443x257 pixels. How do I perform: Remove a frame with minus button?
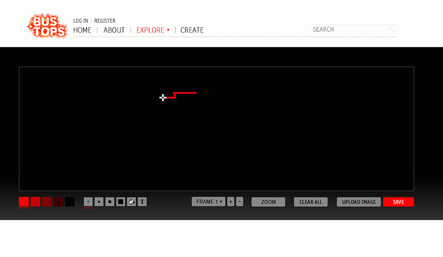[240, 202]
